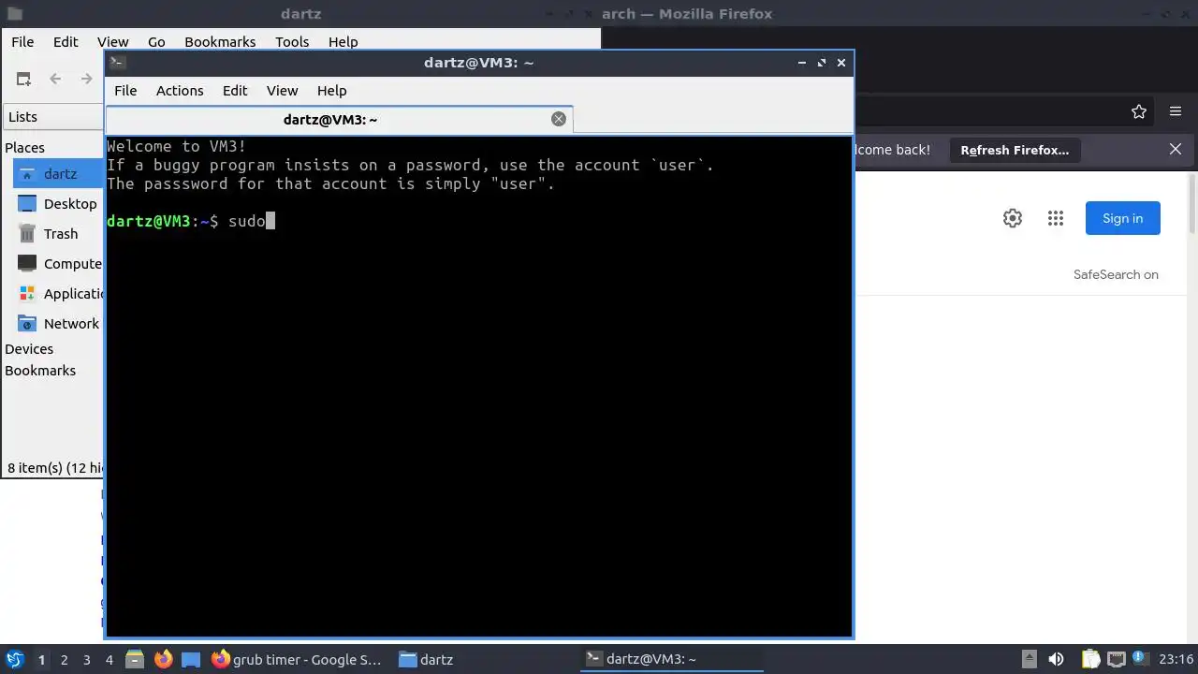This screenshot has width=1198, height=674.
Task: Activate dartz file manager taskbar entry
Action: click(x=485, y=659)
